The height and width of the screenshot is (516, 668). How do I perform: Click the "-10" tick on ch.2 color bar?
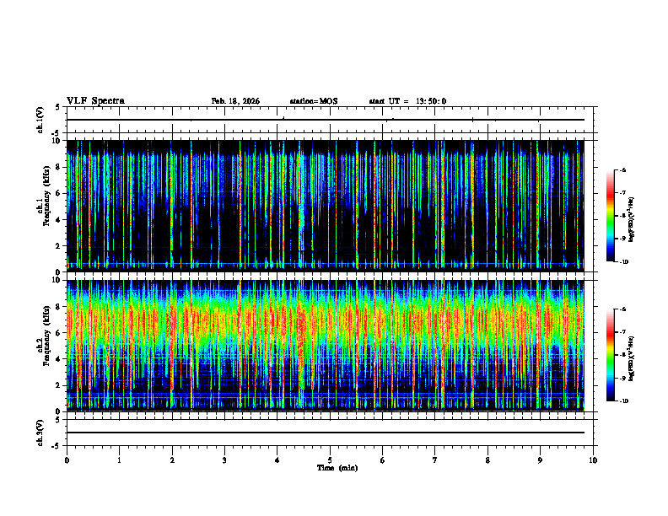(623, 401)
